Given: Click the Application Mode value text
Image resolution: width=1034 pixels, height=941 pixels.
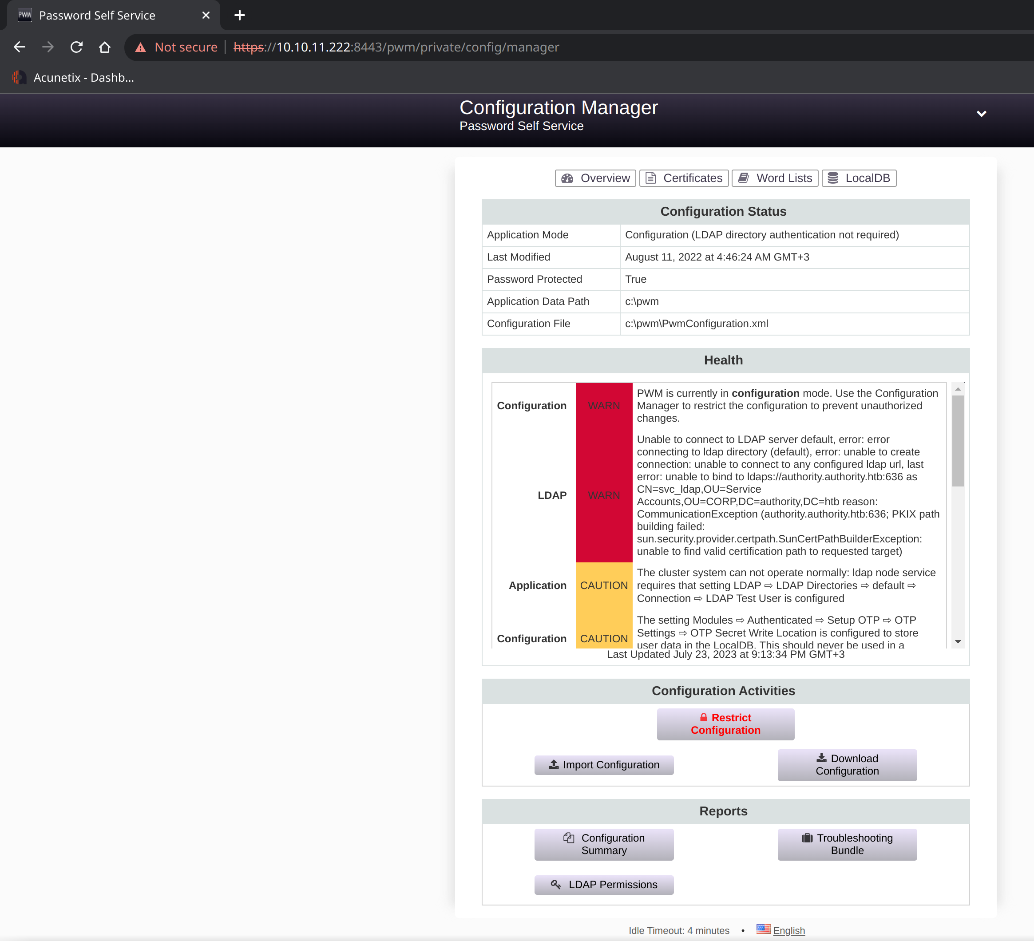Looking at the screenshot, I should (762, 235).
